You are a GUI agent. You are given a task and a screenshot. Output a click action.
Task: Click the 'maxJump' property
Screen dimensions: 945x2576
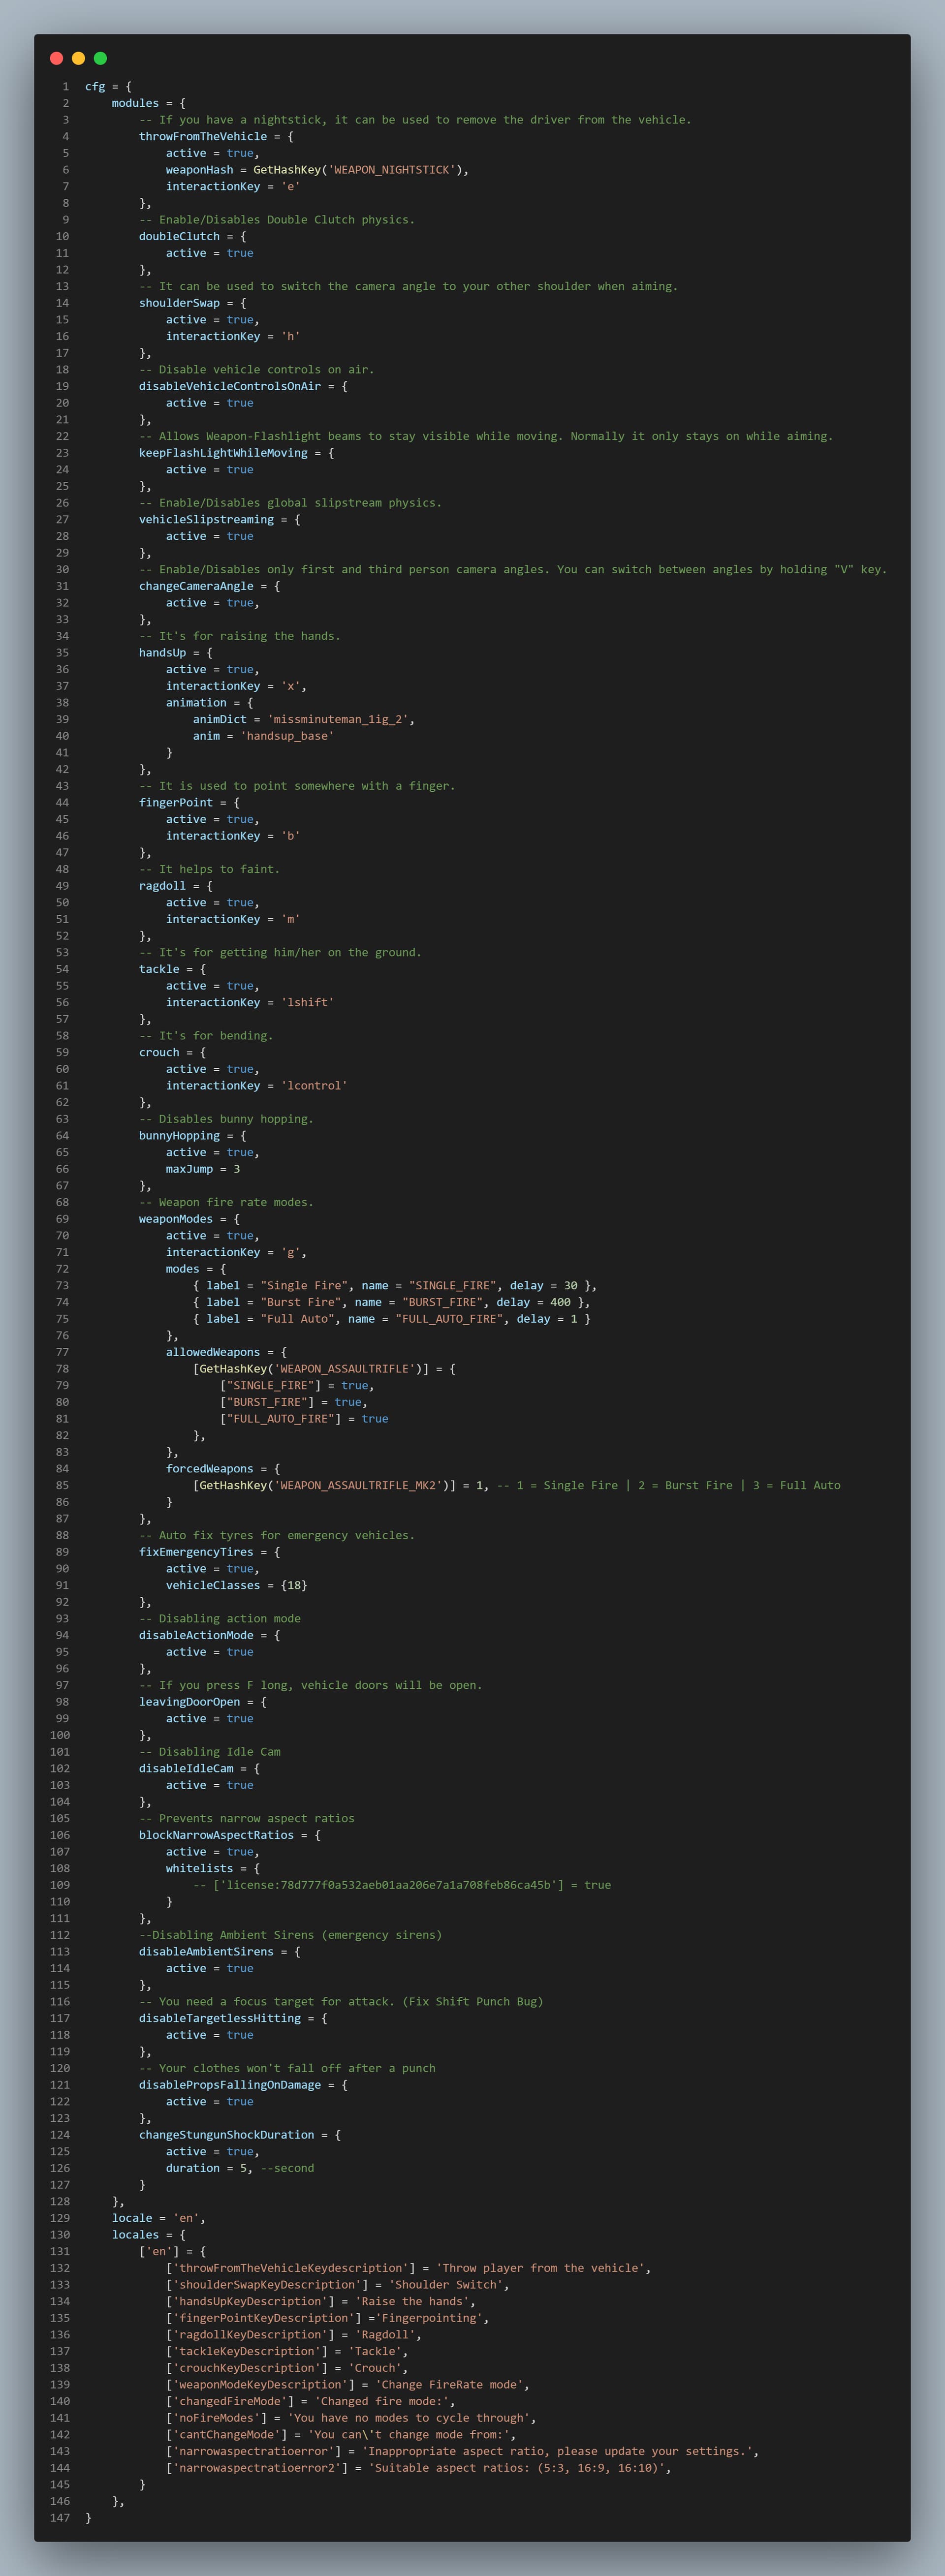pyautogui.click(x=189, y=1169)
